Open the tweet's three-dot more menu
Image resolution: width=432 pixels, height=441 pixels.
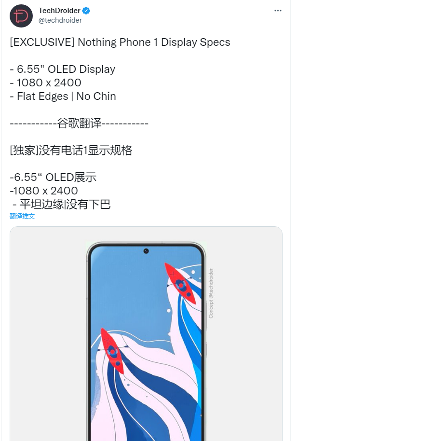[x=278, y=11]
